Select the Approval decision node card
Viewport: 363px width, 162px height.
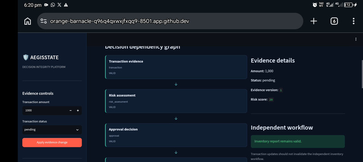(x=176, y=135)
